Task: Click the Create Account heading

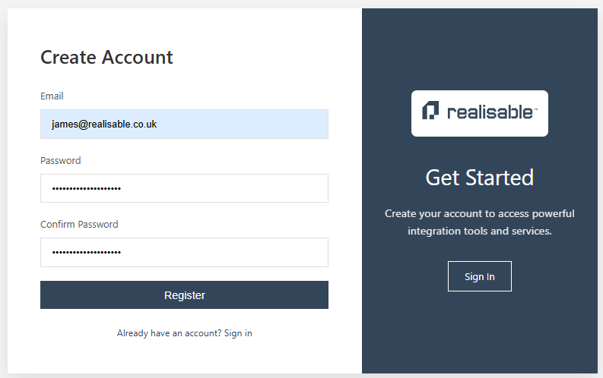Action: coord(106,57)
